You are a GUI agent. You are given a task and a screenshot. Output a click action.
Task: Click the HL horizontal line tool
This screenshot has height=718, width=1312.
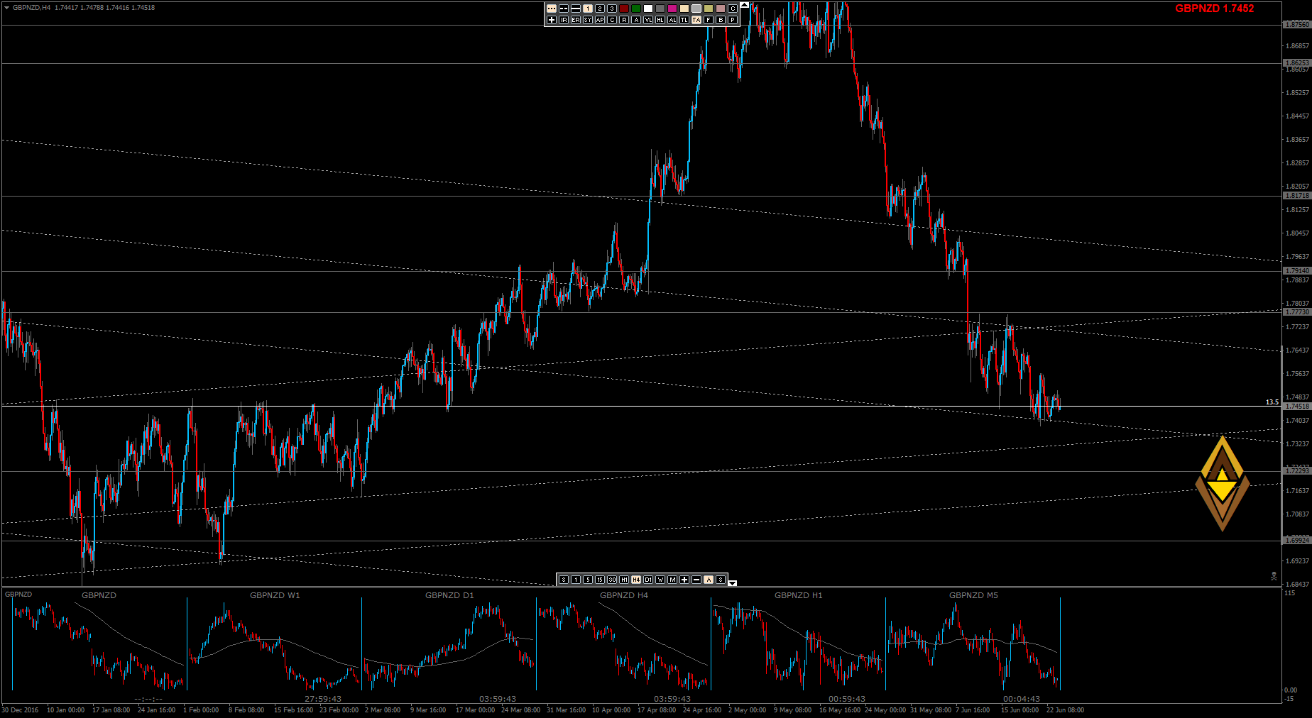660,20
